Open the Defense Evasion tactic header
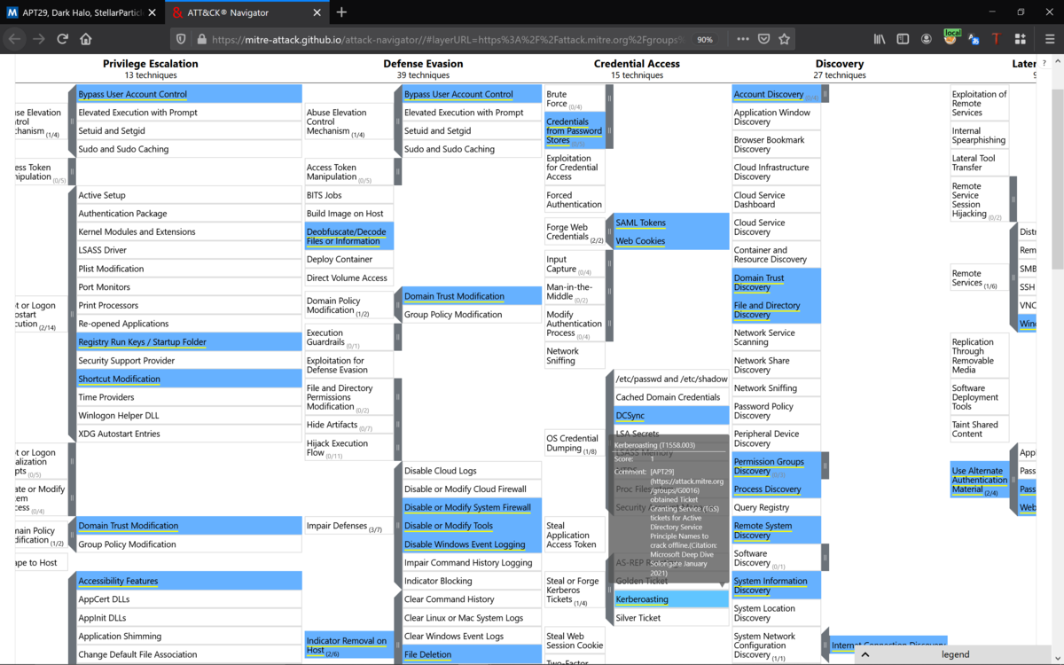The image size is (1064, 665). 423,64
